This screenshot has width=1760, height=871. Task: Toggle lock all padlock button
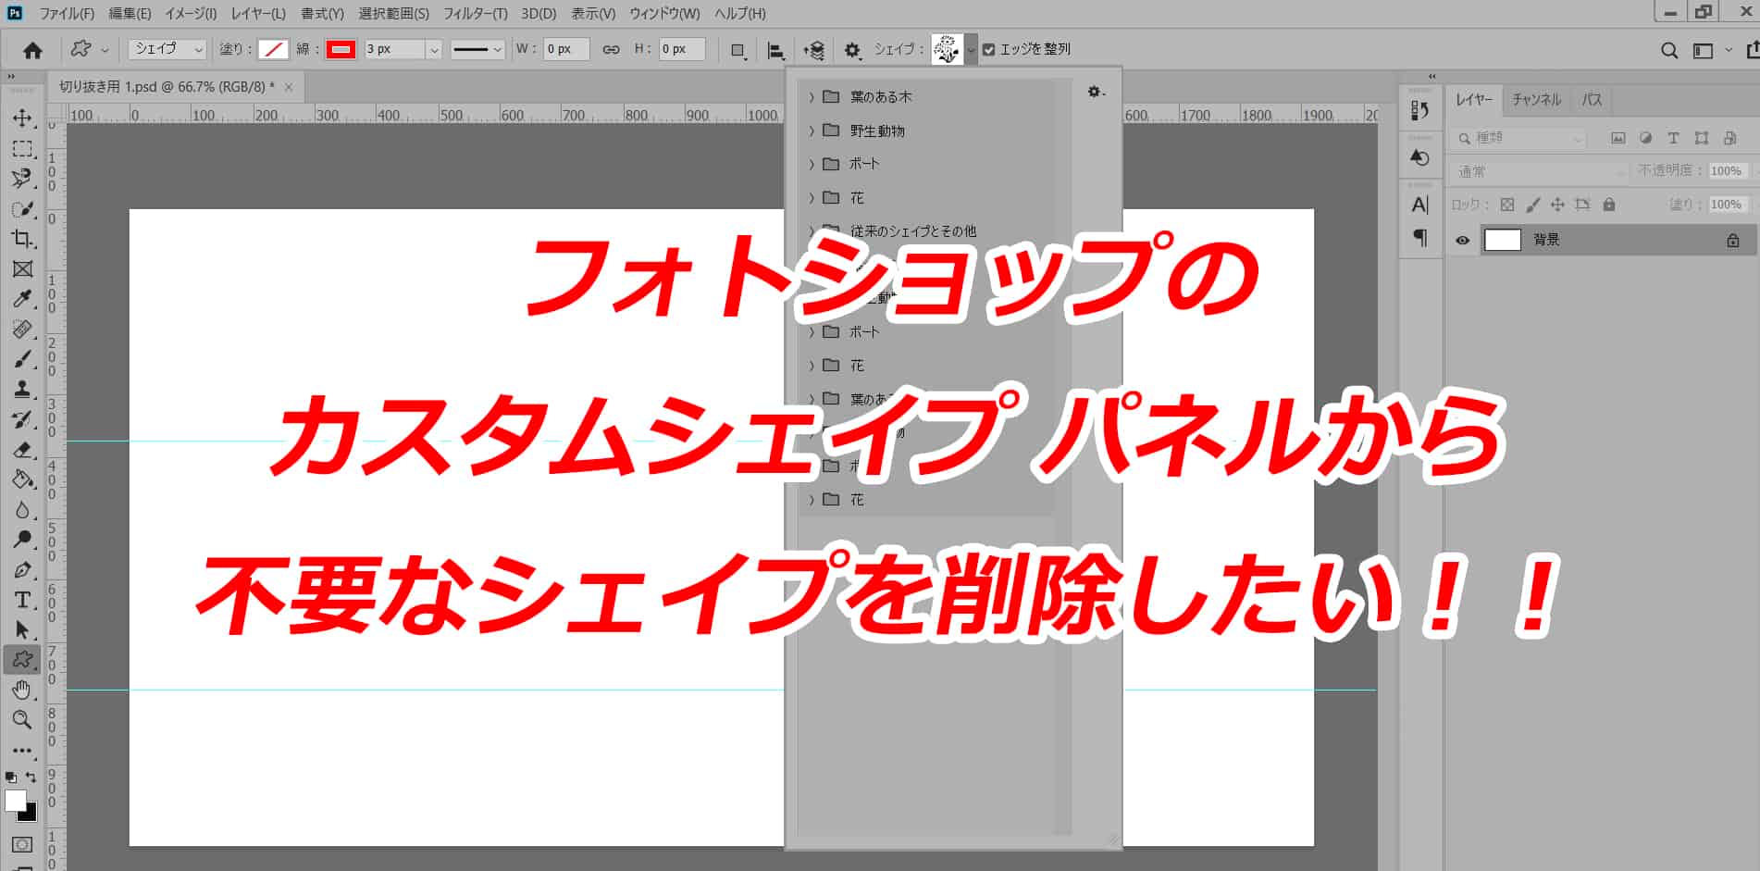[x=1609, y=205]
